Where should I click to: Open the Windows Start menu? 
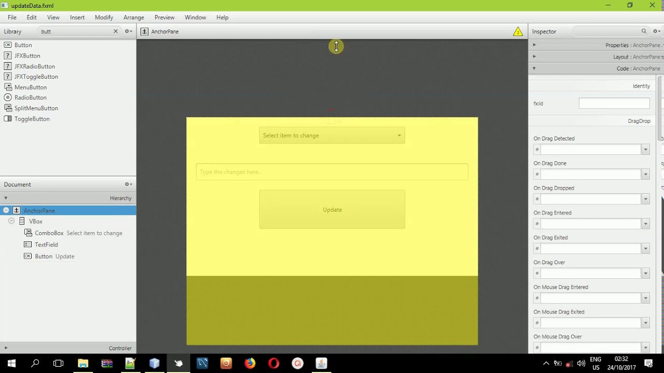tap(11, 363)
